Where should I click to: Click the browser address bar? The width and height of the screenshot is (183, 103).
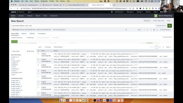79,8
